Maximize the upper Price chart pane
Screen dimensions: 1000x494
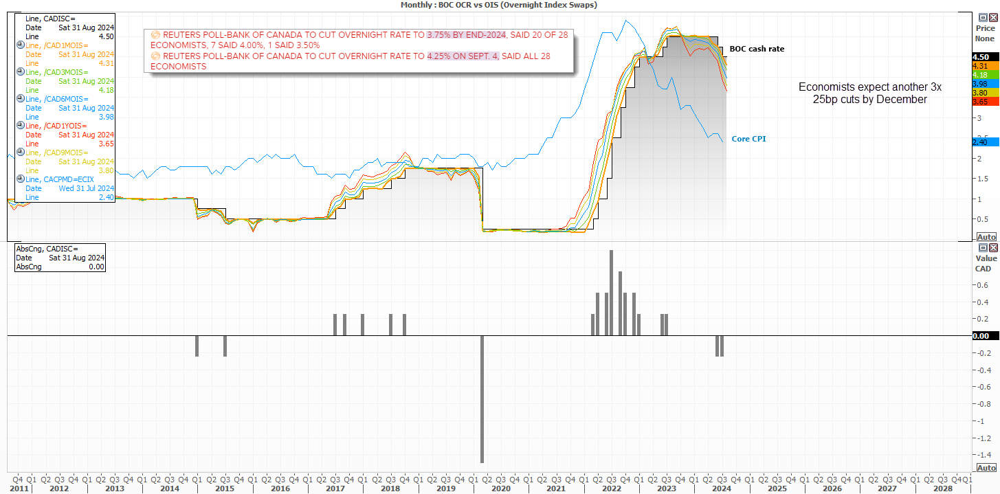[983, 16]
